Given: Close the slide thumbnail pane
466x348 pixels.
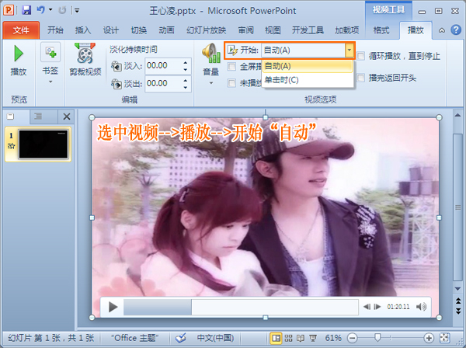Looking at the screenshot, I should [67, 117].
